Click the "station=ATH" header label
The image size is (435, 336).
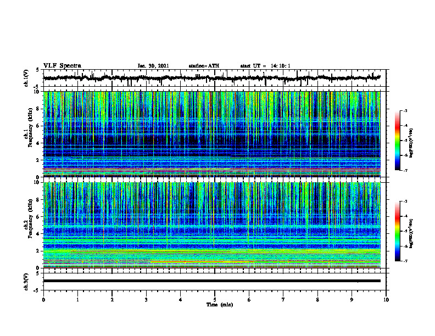pyautogui.click(x=204, y=66)
